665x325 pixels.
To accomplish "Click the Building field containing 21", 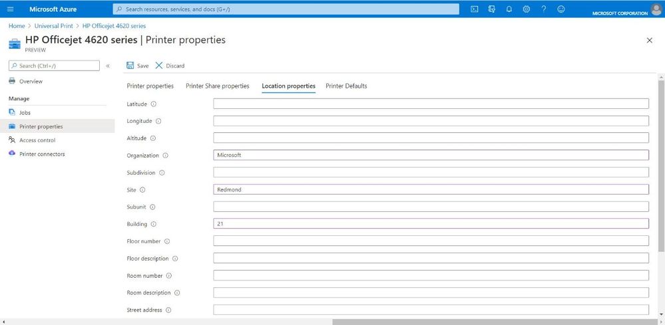I will 431,224.
